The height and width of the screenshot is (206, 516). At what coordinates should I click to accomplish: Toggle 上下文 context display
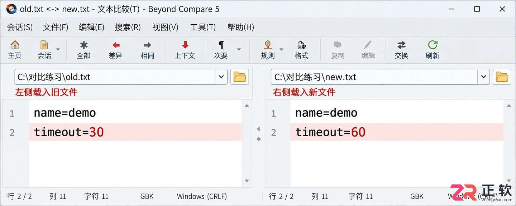(x=185, y=49)
